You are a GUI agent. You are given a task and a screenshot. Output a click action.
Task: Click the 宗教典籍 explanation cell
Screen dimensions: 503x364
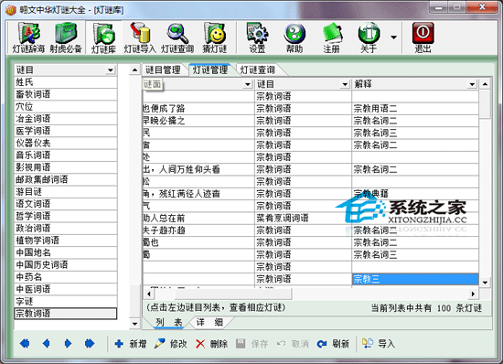point(415,194)
